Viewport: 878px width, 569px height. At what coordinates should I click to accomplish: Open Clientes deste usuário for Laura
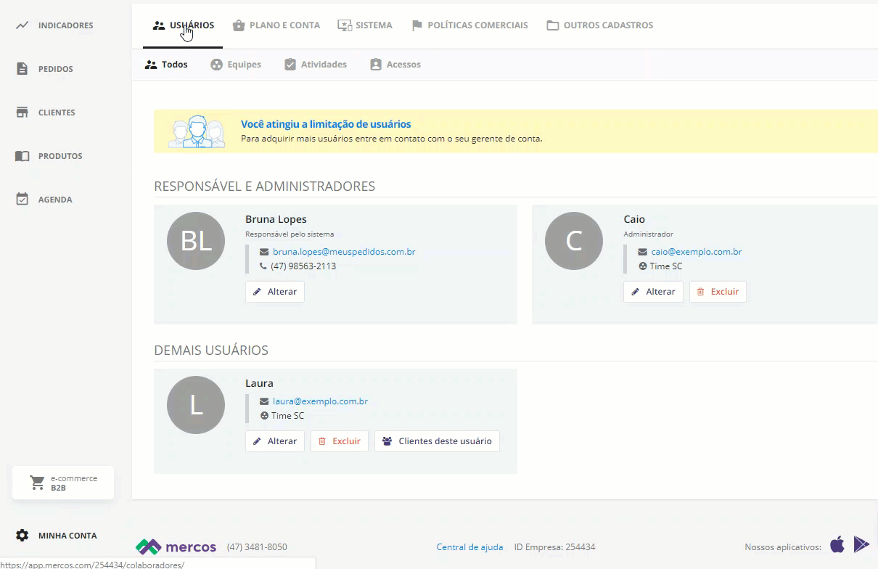[437, 441]
